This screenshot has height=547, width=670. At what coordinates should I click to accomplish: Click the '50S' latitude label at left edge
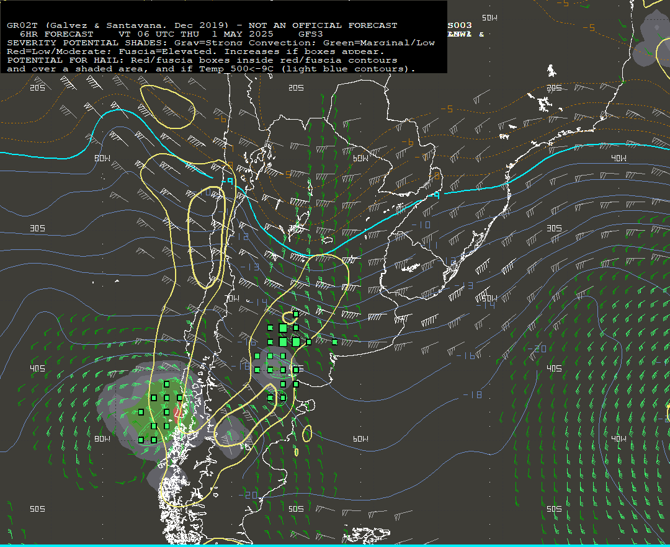38,509
